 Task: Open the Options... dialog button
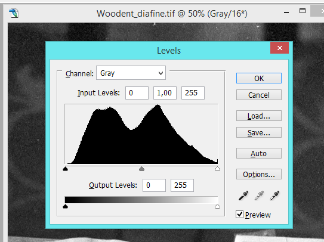point(259,174)
